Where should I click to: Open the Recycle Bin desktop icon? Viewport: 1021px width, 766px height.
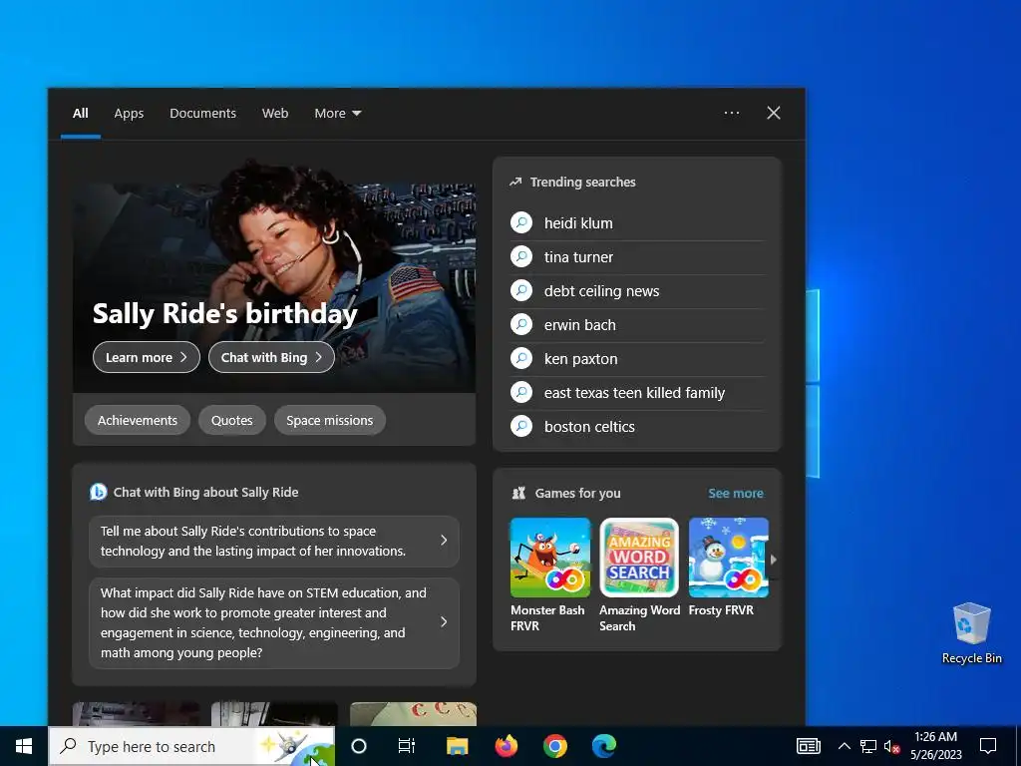971,633
